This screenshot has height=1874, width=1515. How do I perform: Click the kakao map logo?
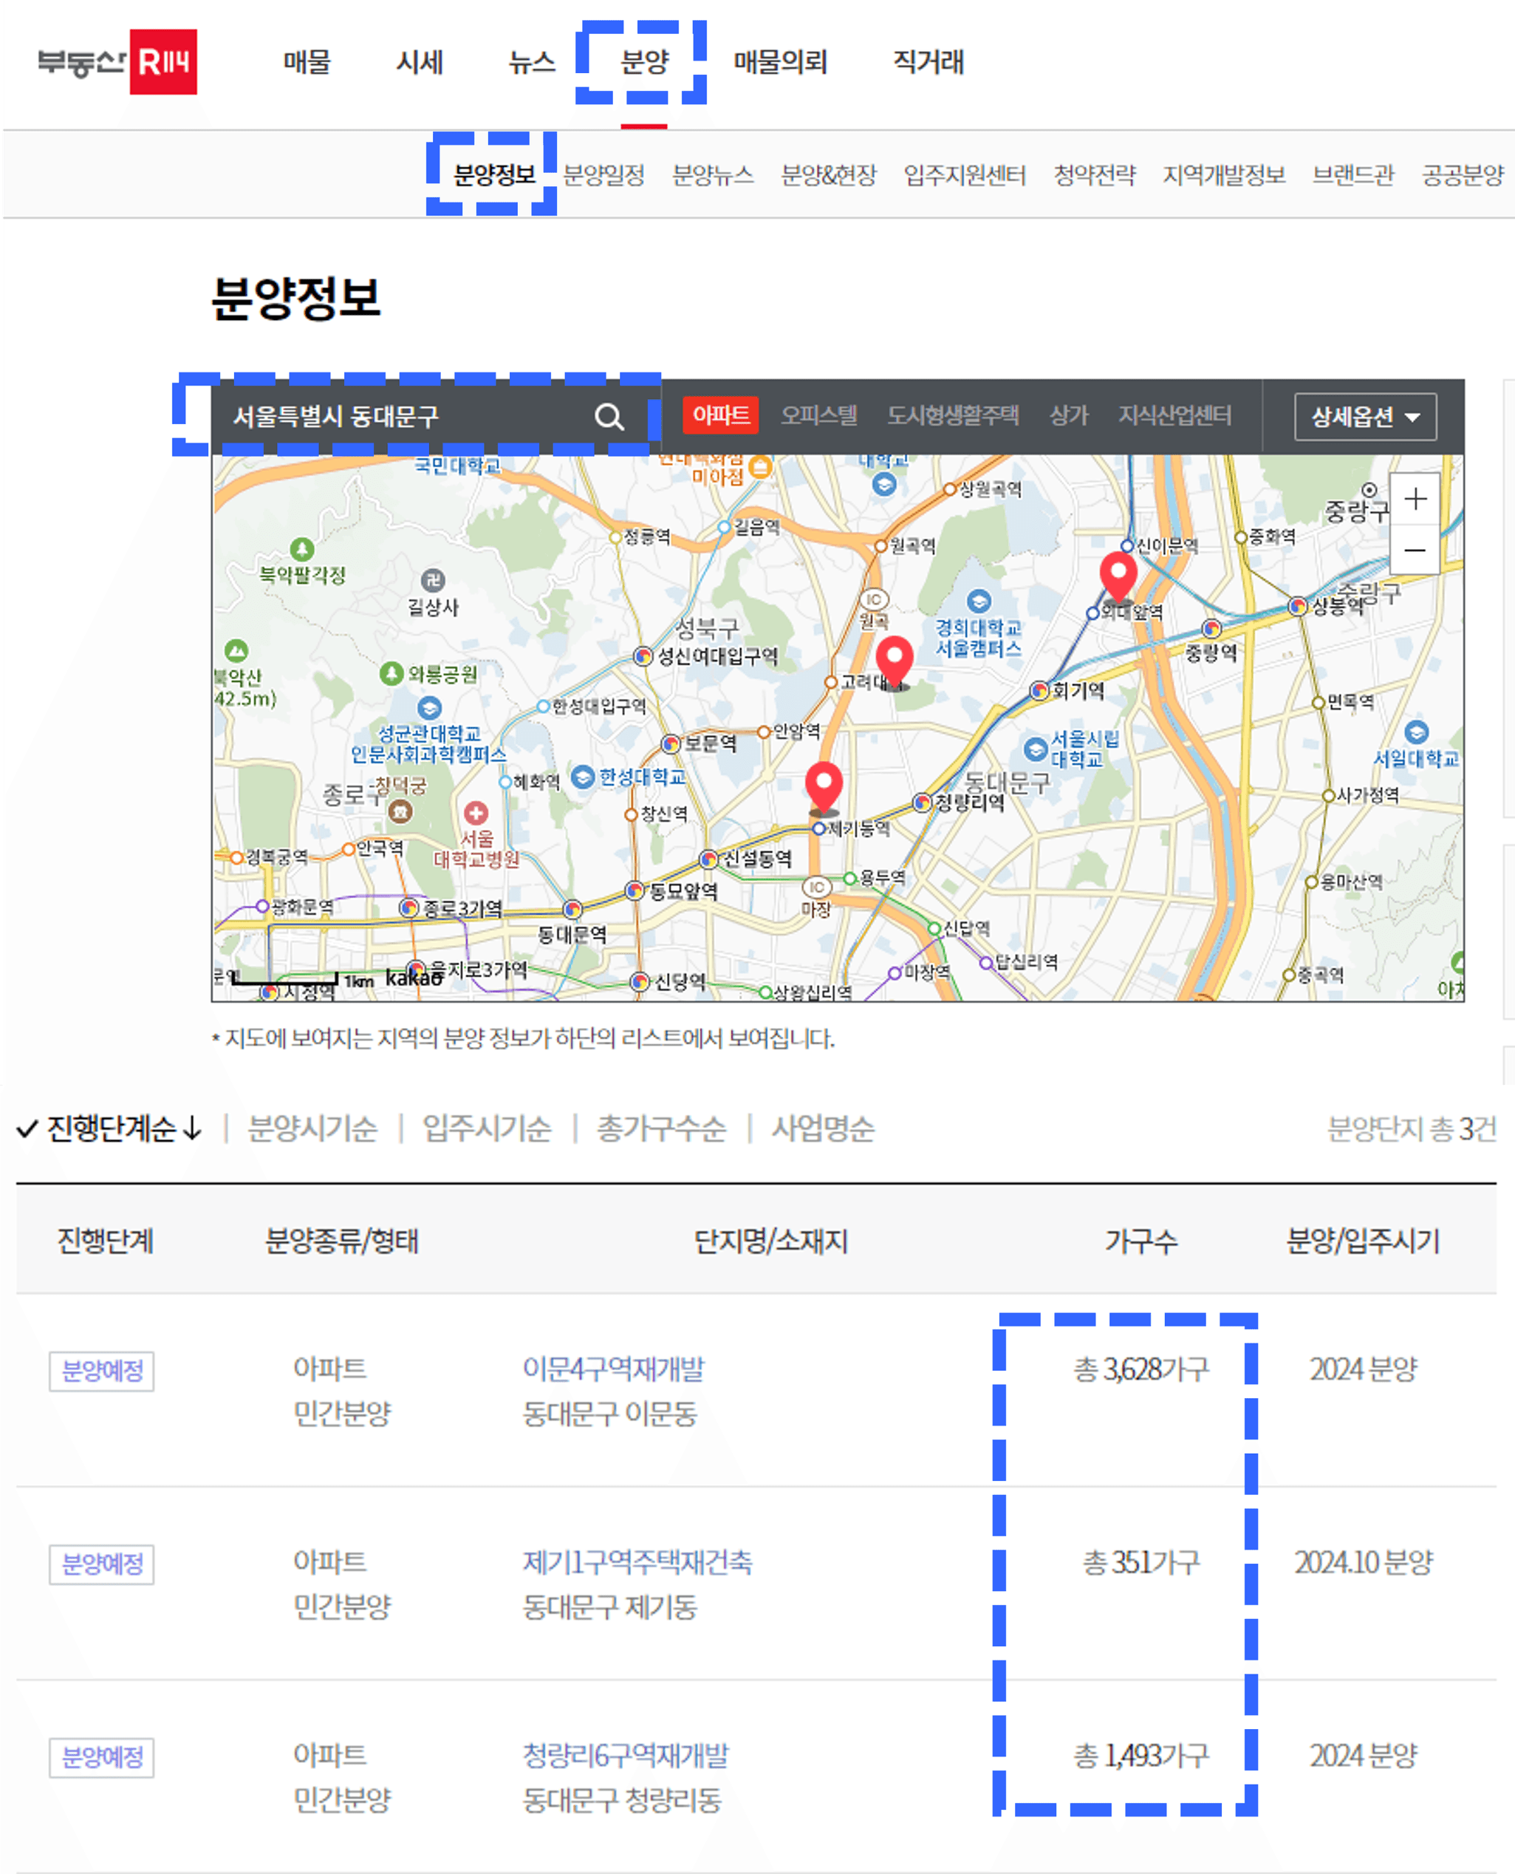click(414, 977)
